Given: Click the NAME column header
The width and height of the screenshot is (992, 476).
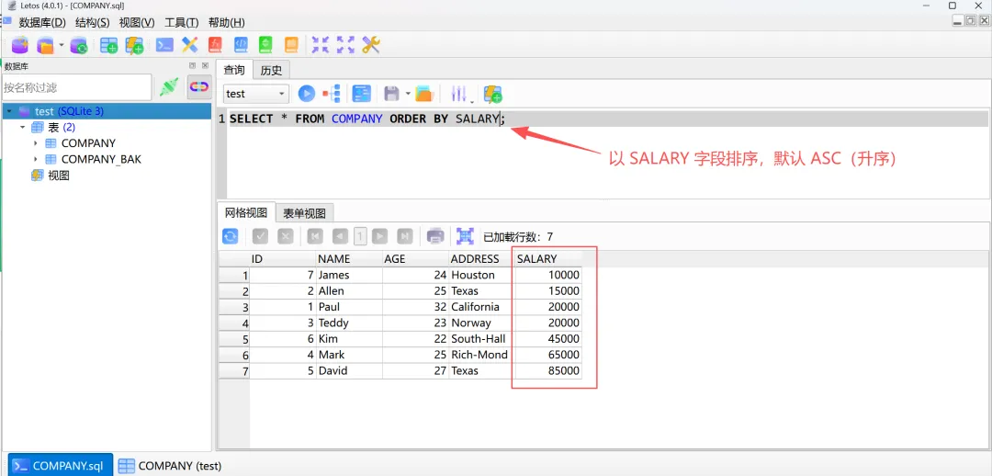Looking at the screenshot, I should tap(349, 258).
